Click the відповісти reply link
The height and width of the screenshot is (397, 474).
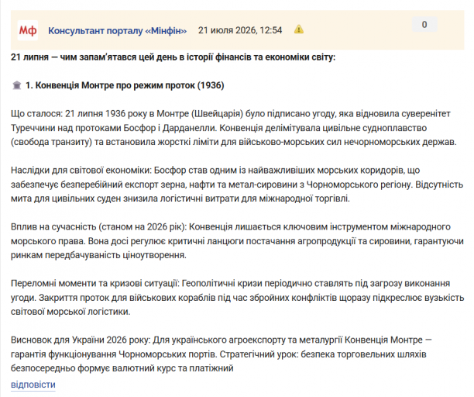coord(33,385)
